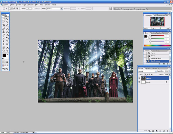
Task: Select the Eyedropper tool
Action: 7,48
